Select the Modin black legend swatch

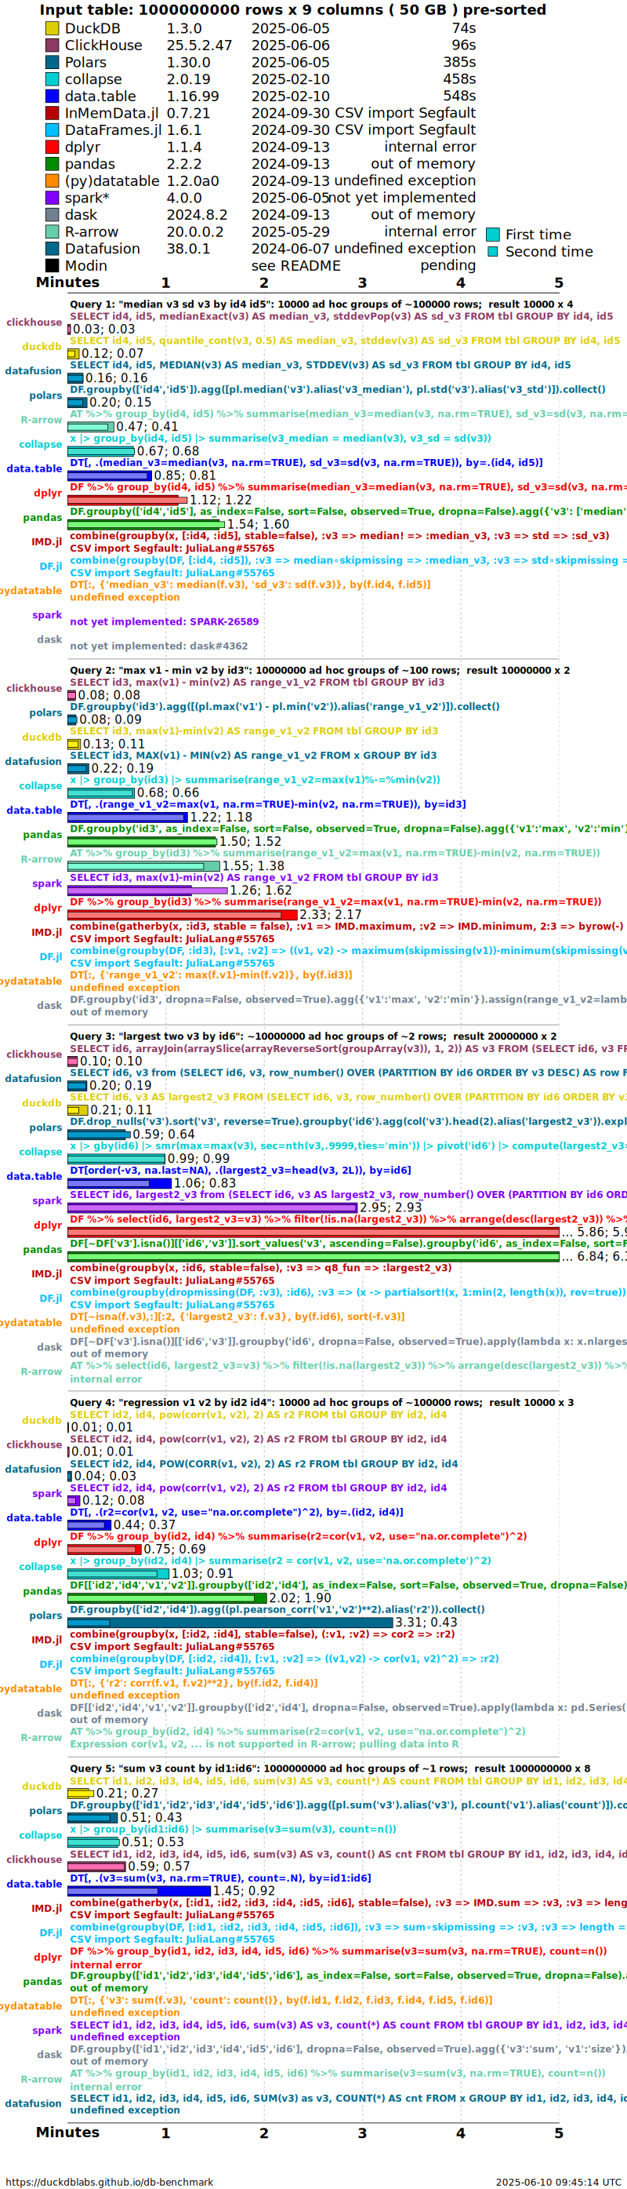point(52,266)
